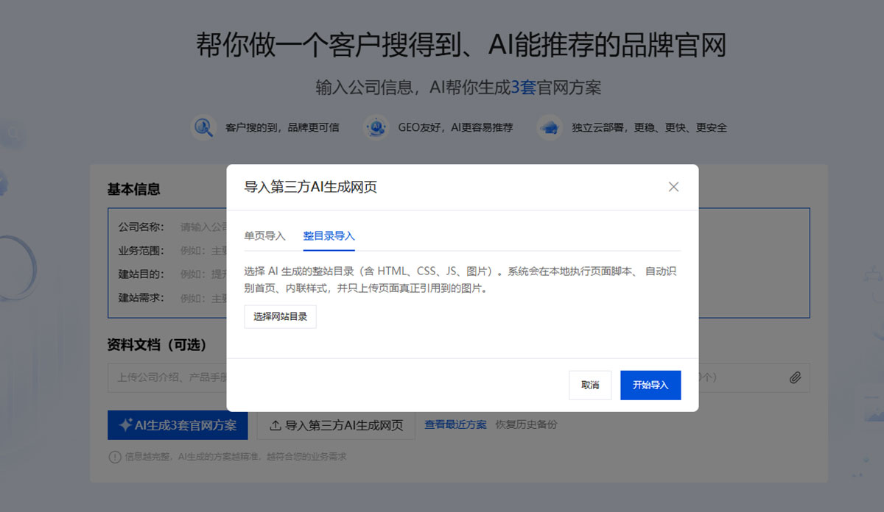This screenshot has width=884, height=512.
Task: Click the text 客户搜的到，品牌更可信
Action: [x=282, y=127]
